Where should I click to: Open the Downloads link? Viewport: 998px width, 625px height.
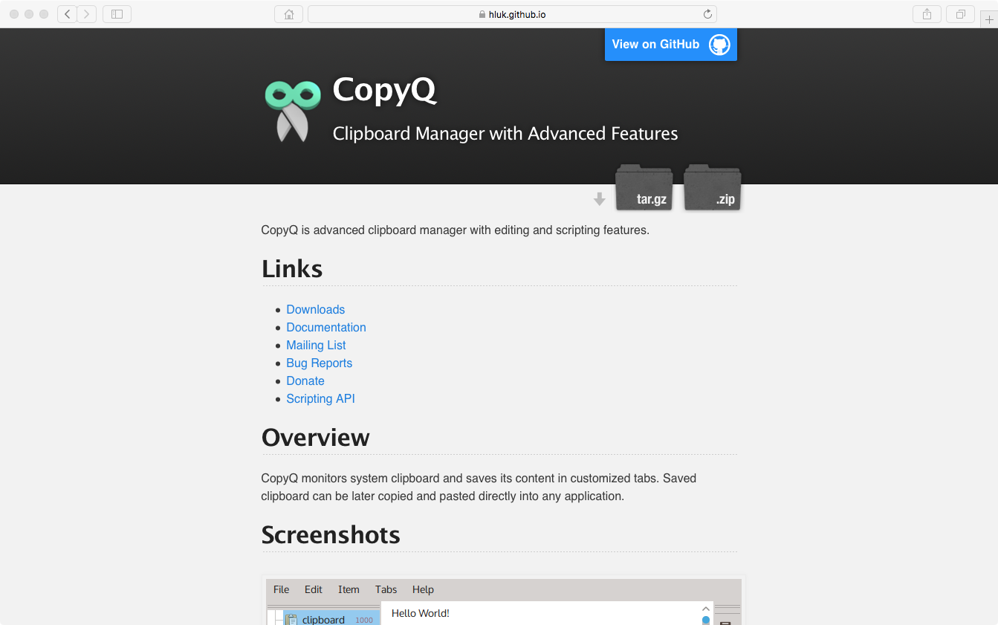tap(315, 309)
